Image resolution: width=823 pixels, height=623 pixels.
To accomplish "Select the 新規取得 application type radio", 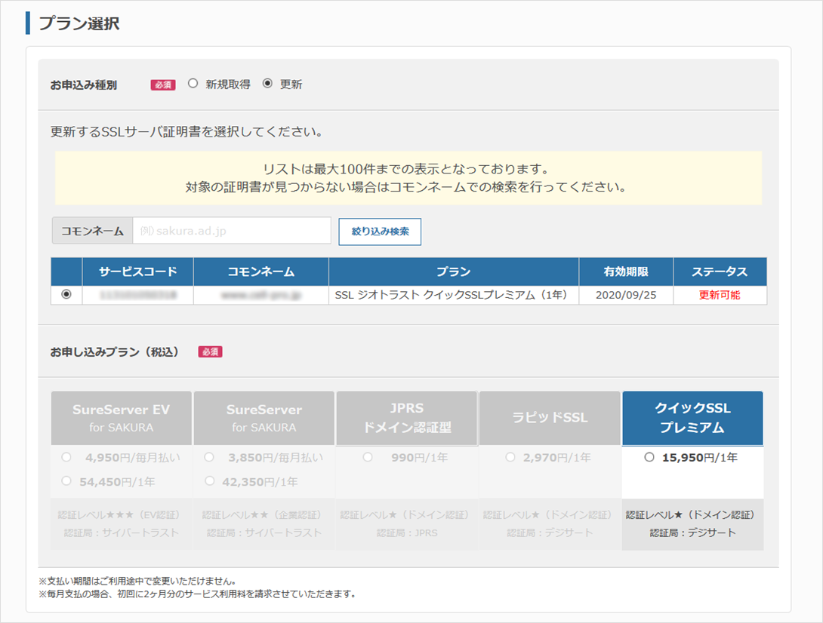I will pos(193,84).
